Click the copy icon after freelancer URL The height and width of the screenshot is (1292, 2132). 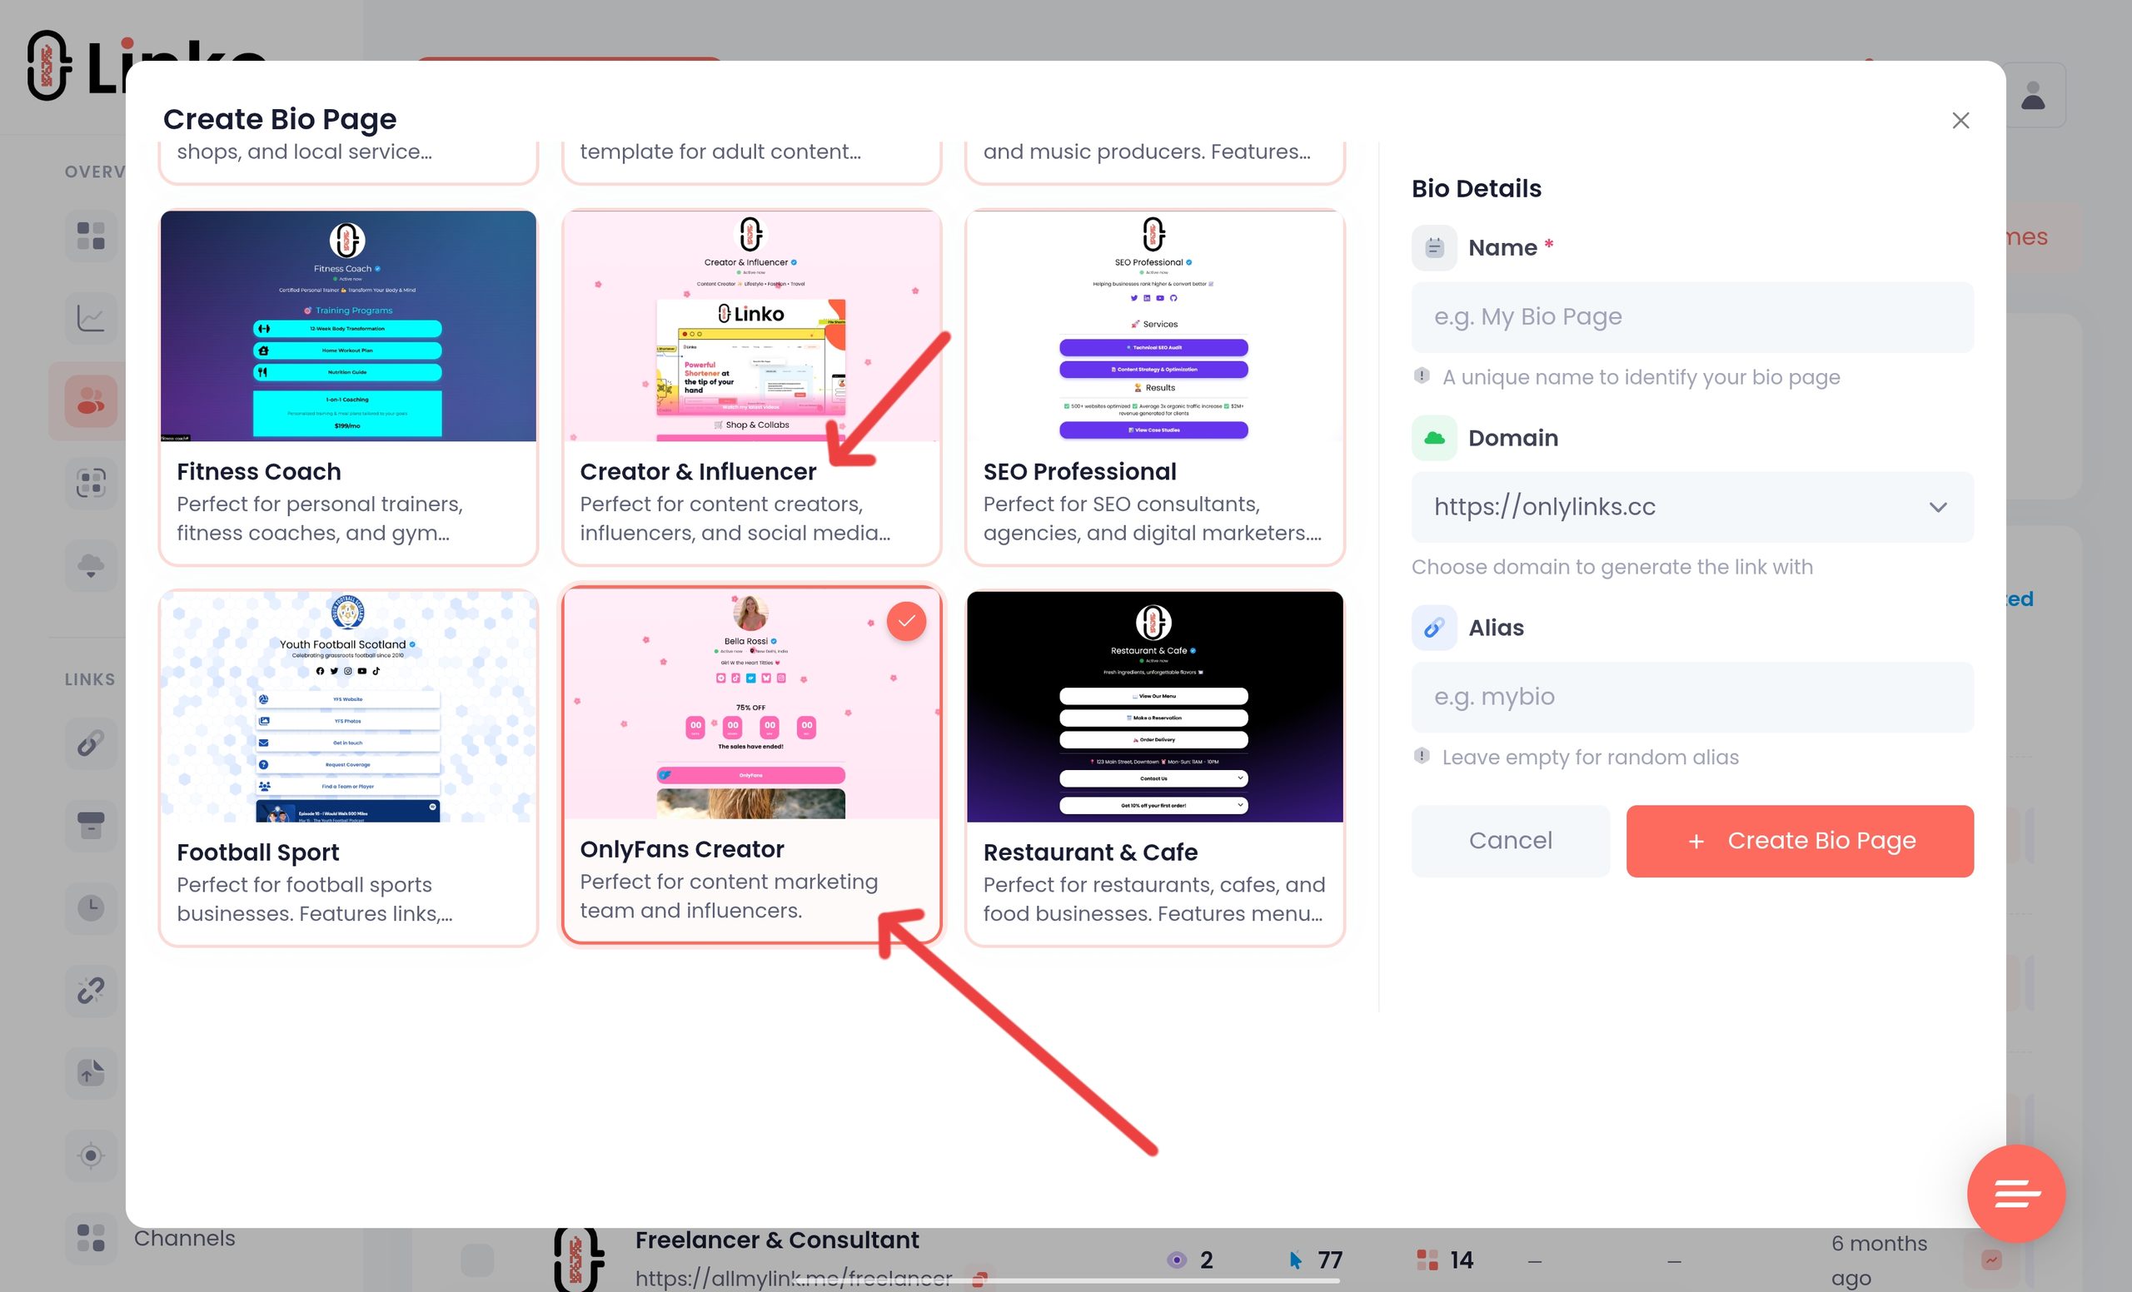click(979, 1279)
